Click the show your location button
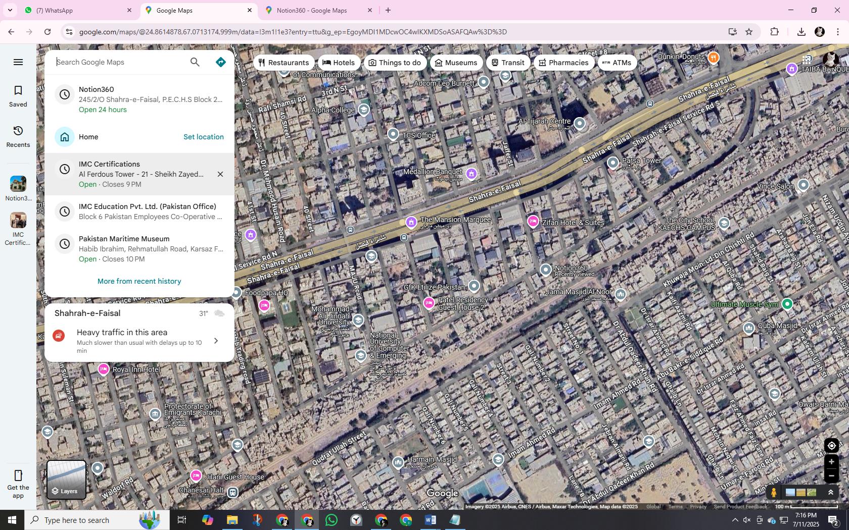This screenshot has height=530, width=849. tap(831, 446)
